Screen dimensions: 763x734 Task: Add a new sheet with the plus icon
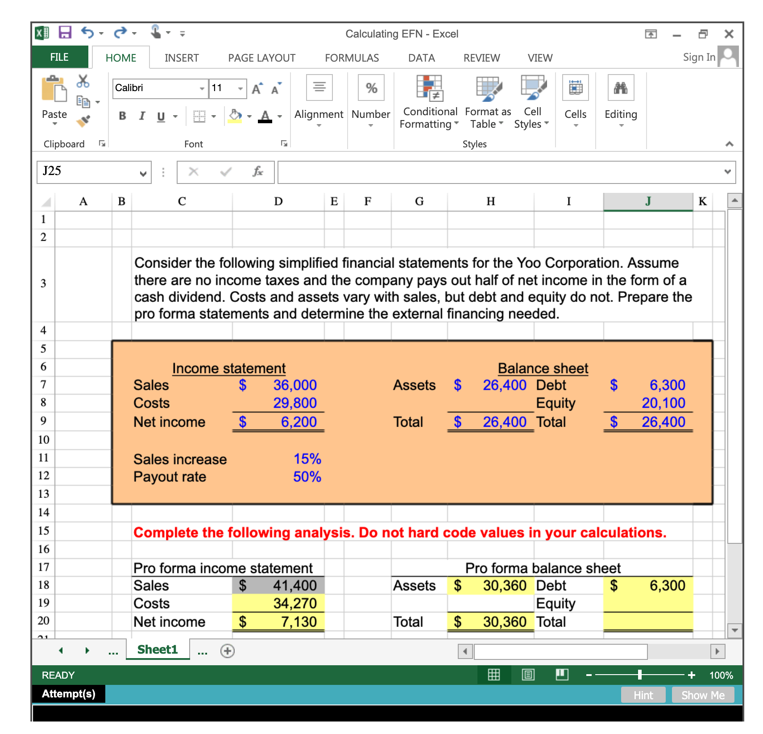(x=228, y=651)
